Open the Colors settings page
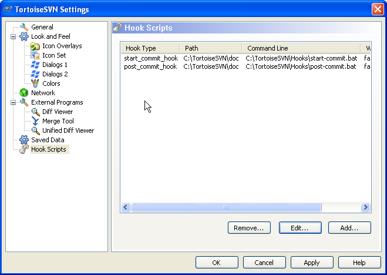 51,83
